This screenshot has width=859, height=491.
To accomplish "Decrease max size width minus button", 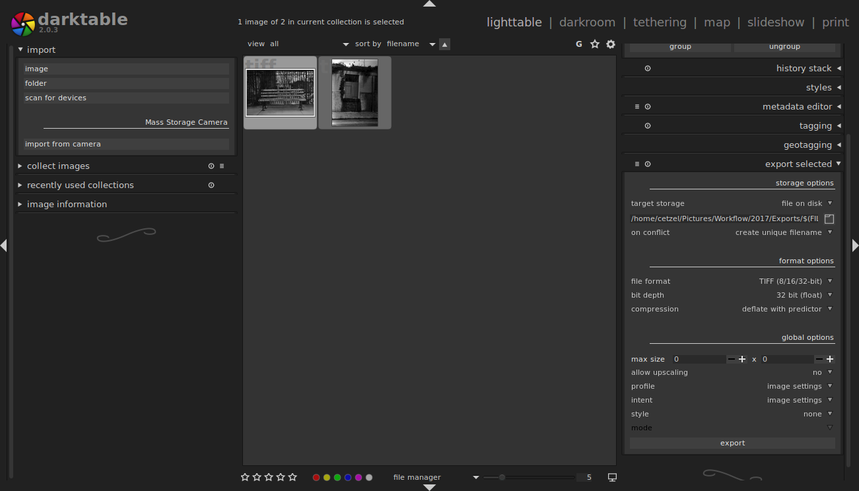I will click(731, 359).
